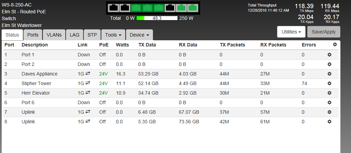Open Herr Elevator port settings gear
Screen dimensions: 351x153
coord(329,93)
